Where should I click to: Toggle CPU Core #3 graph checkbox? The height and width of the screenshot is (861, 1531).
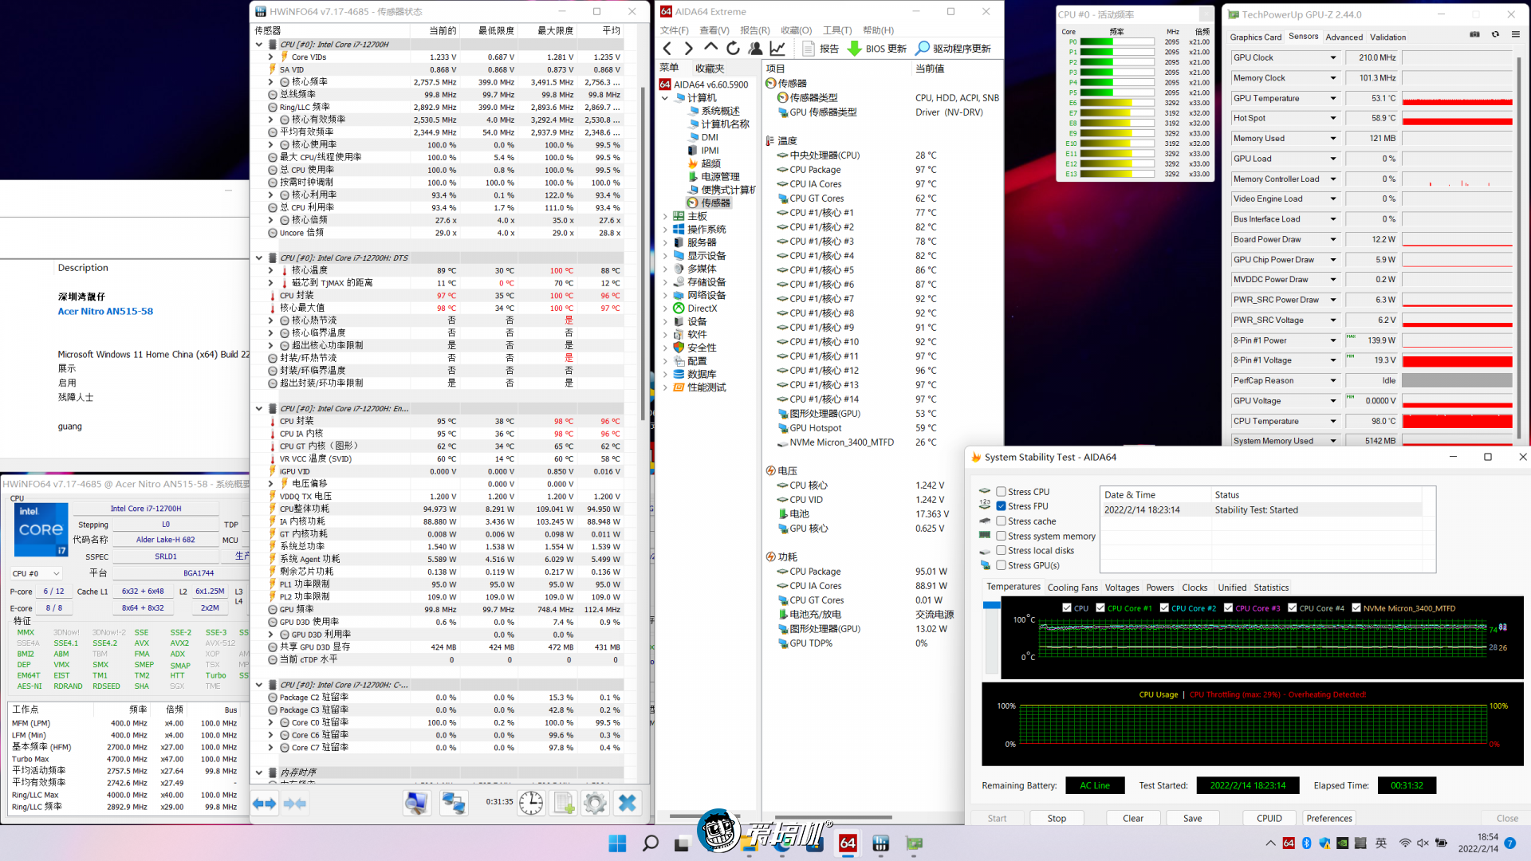pyautogui.click(x=1228, y=608)
